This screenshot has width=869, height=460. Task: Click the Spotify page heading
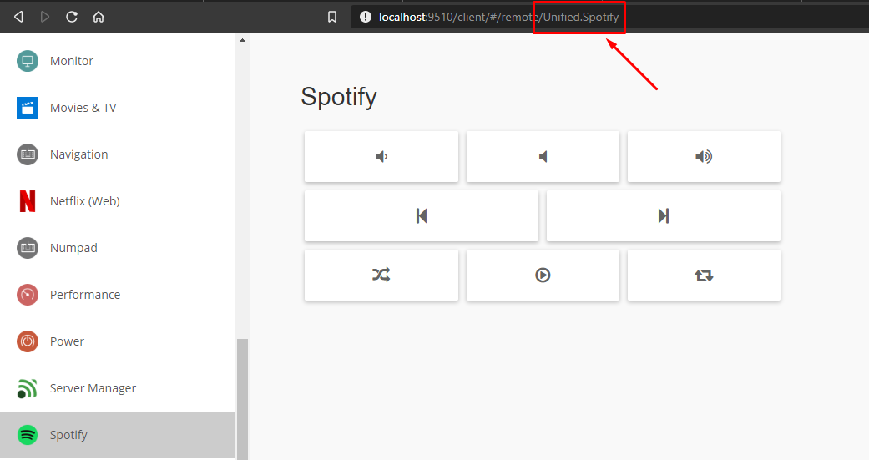pyautogui.click(x=339, y=97)
